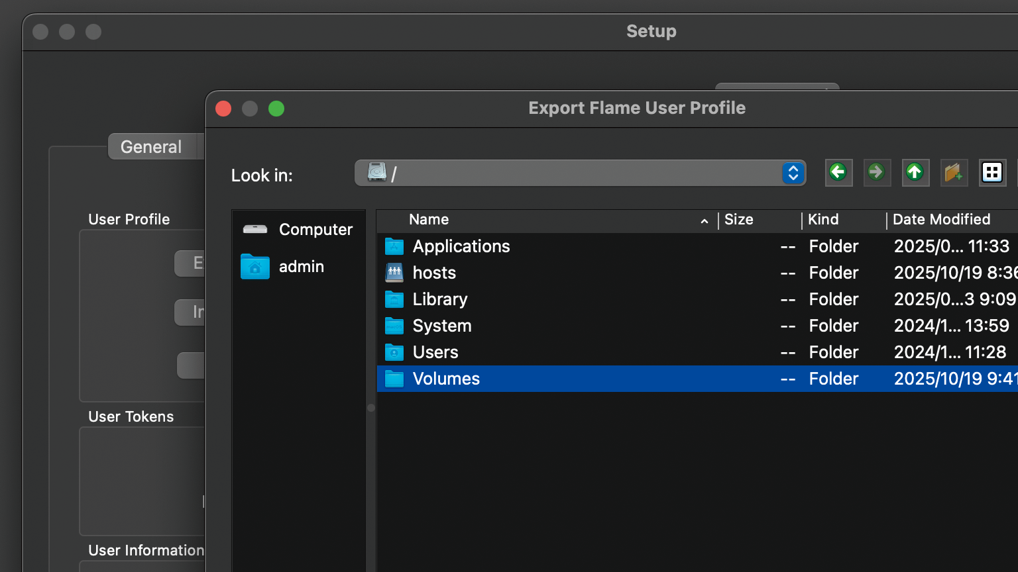Click the forward navigation arrow
1018x572 pixels.
(877, 173)
